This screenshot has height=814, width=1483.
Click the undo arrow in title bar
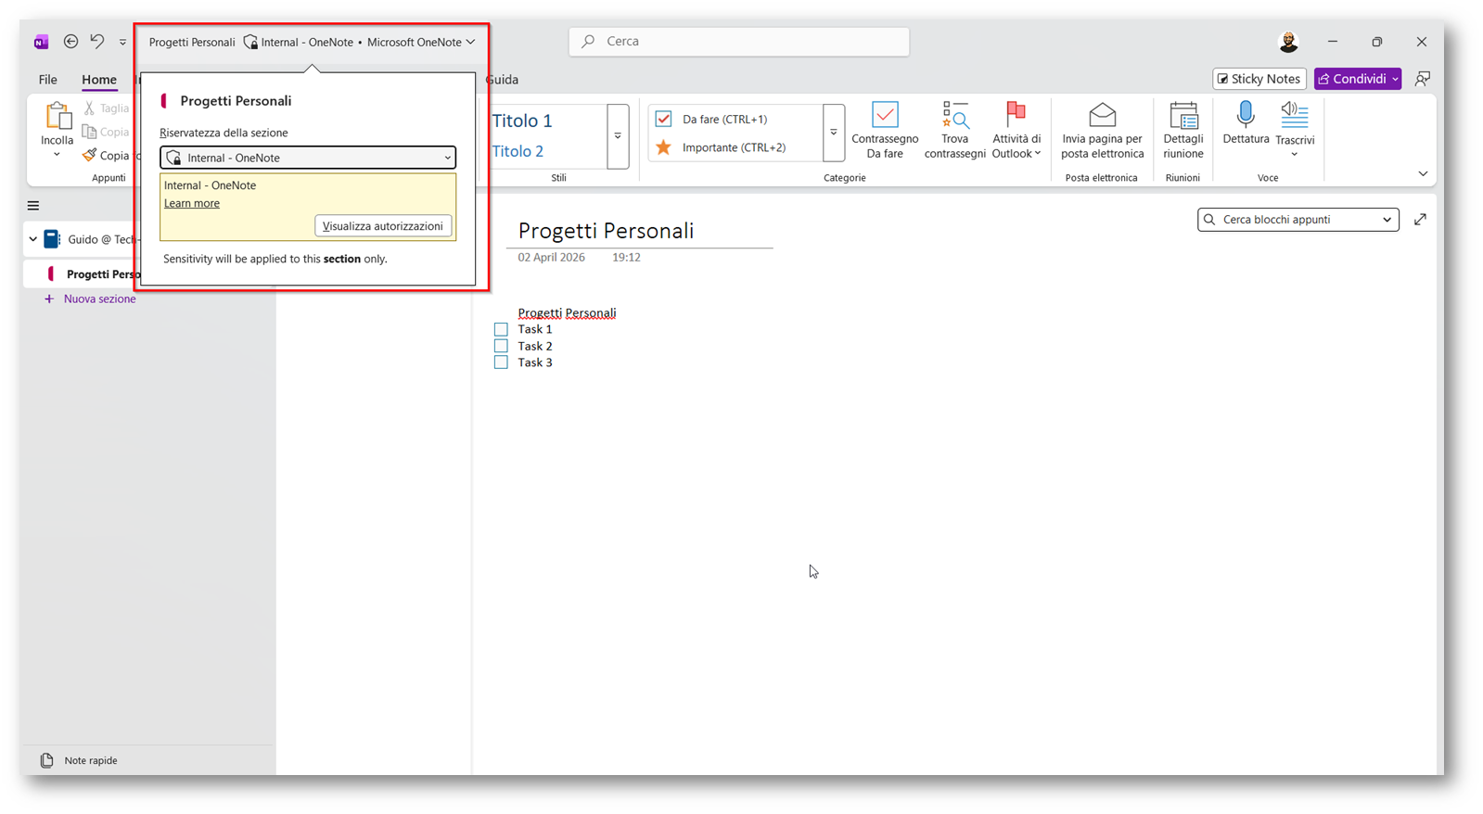[x=97, y=42]
